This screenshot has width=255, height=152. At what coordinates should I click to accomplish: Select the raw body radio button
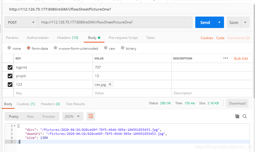[x=106, y=48]
